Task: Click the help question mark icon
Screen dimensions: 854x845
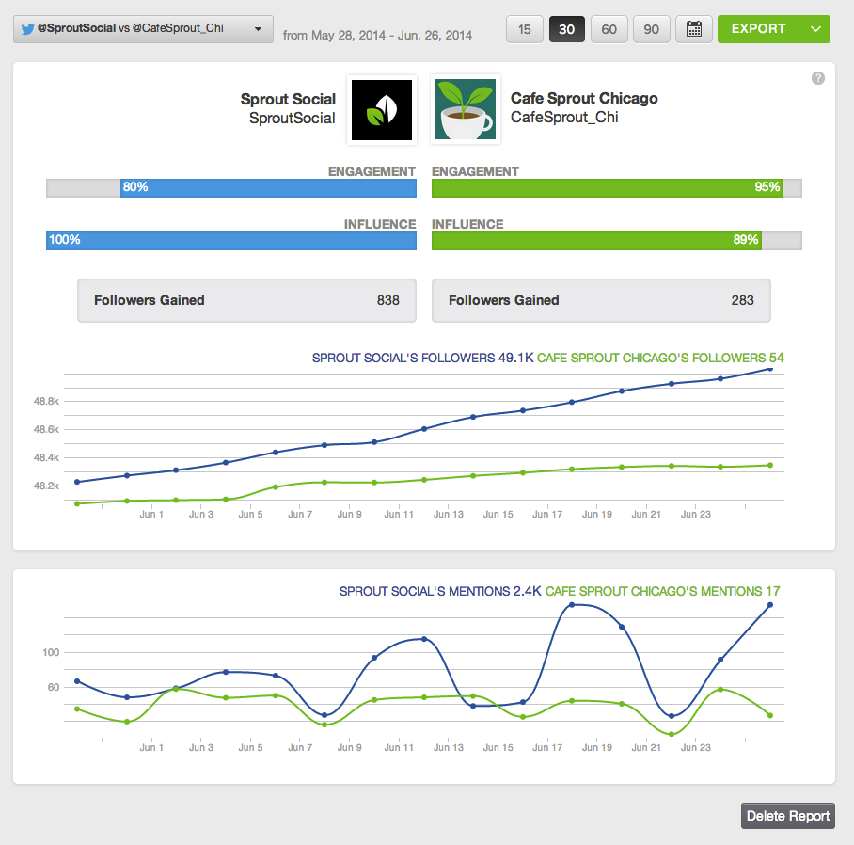Action: (817, 78)
